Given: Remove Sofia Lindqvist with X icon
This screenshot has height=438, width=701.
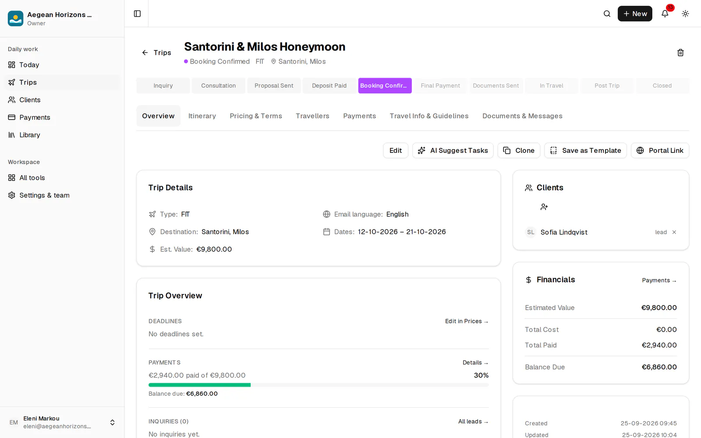Looking at the screenshot, I should (674, 232).
